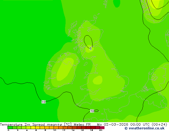Click the legend number '8'
Image resolution: width=169 pixels, height=131 pixels.
tap(45, 130)
